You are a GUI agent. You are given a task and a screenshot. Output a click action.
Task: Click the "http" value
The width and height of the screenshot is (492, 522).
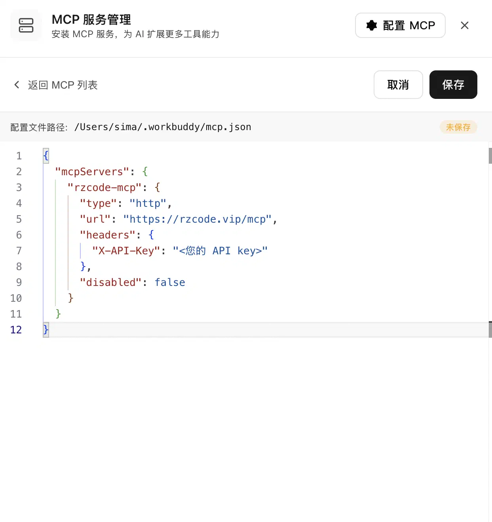148,203
